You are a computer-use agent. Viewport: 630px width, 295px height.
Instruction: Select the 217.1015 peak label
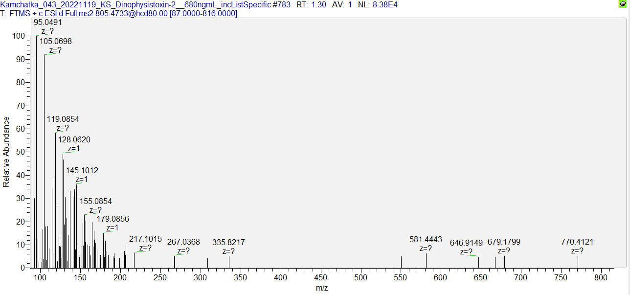click(x=145, y=239)
